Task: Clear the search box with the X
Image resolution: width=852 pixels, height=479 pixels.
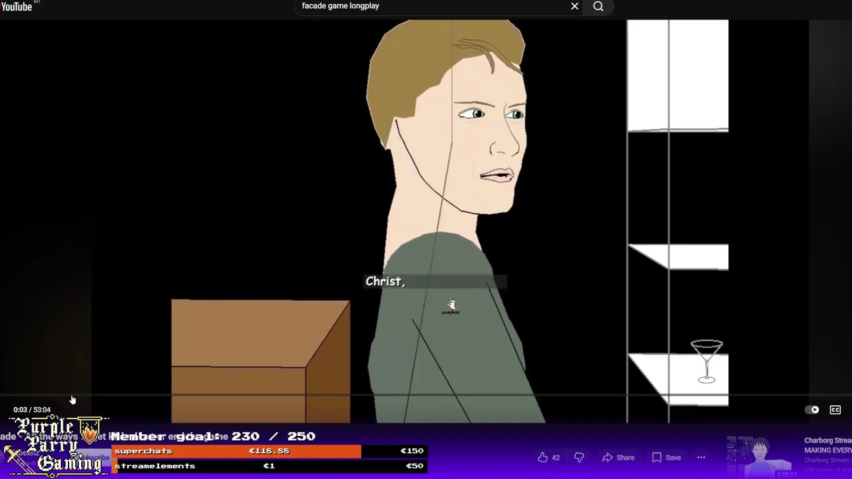Action: tap(574, 6)
